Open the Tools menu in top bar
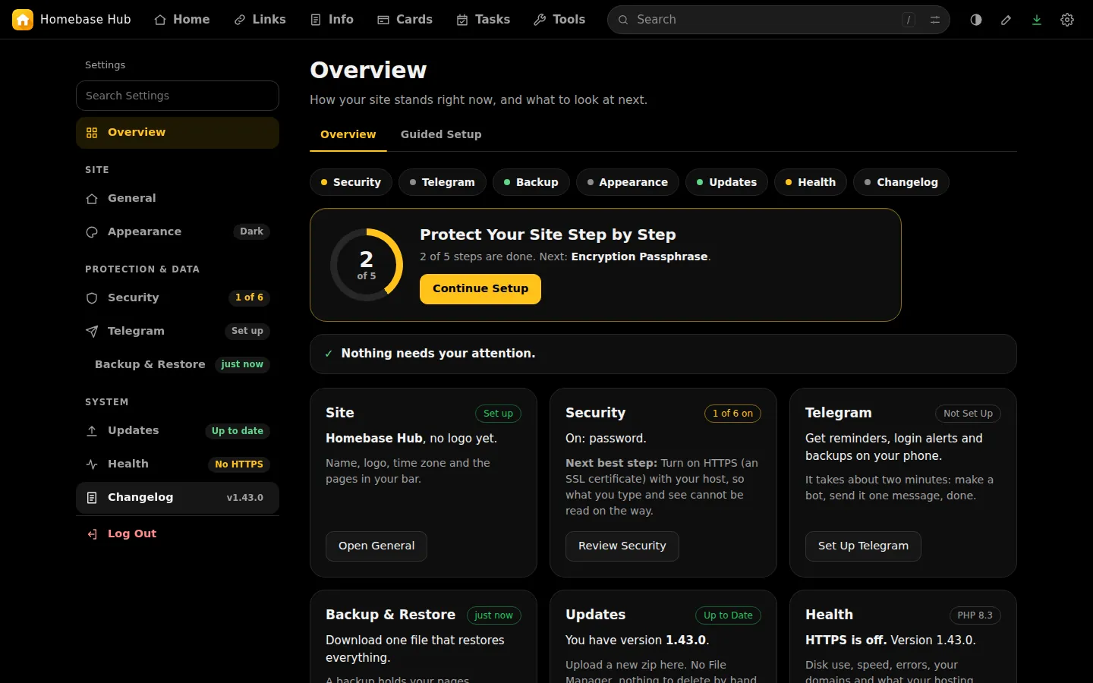1093x683 pixels. (560, 20)
